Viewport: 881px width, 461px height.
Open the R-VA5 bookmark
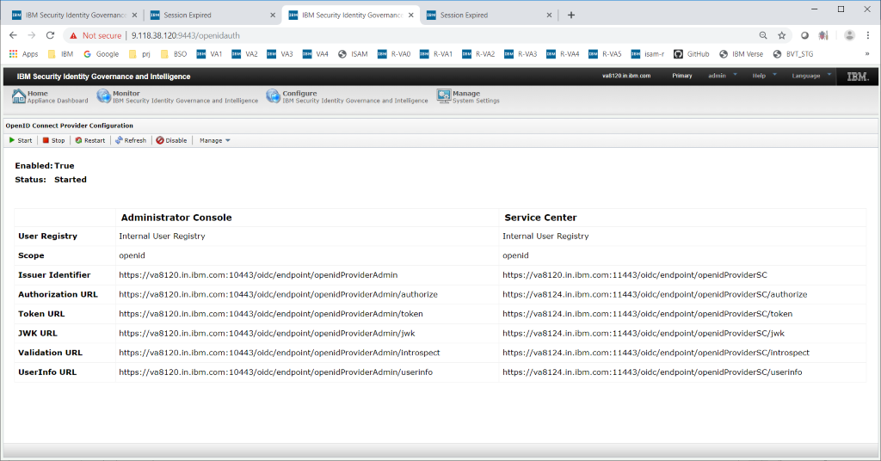click(605, 54)
